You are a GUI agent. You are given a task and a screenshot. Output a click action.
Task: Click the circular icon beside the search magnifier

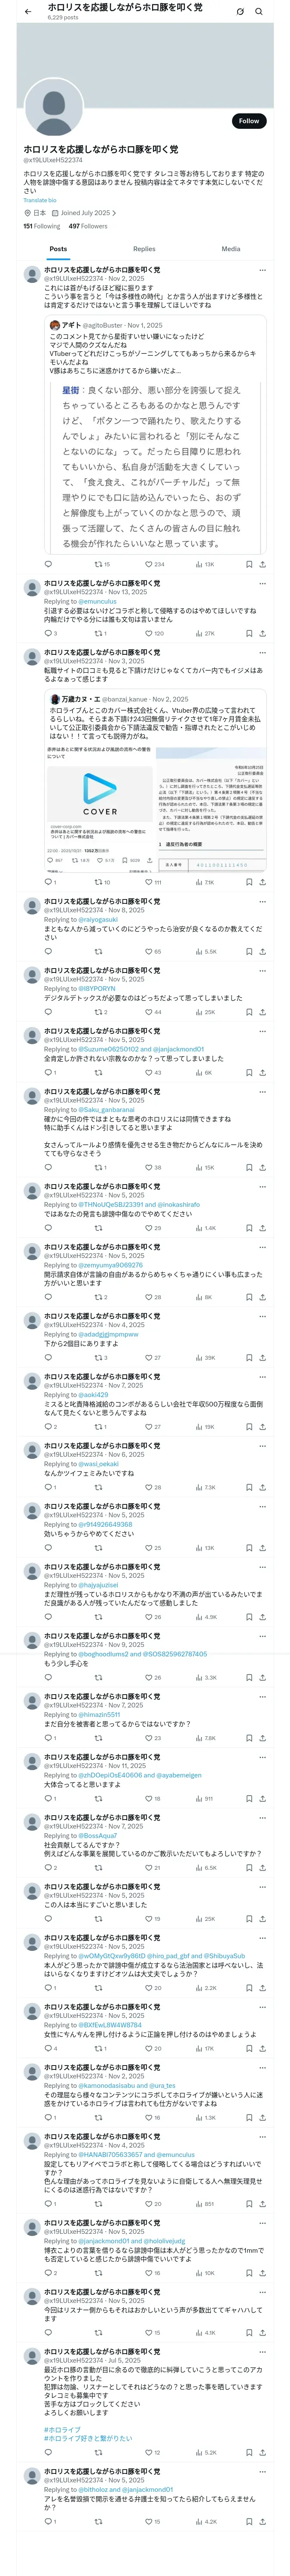coord(240,12)
